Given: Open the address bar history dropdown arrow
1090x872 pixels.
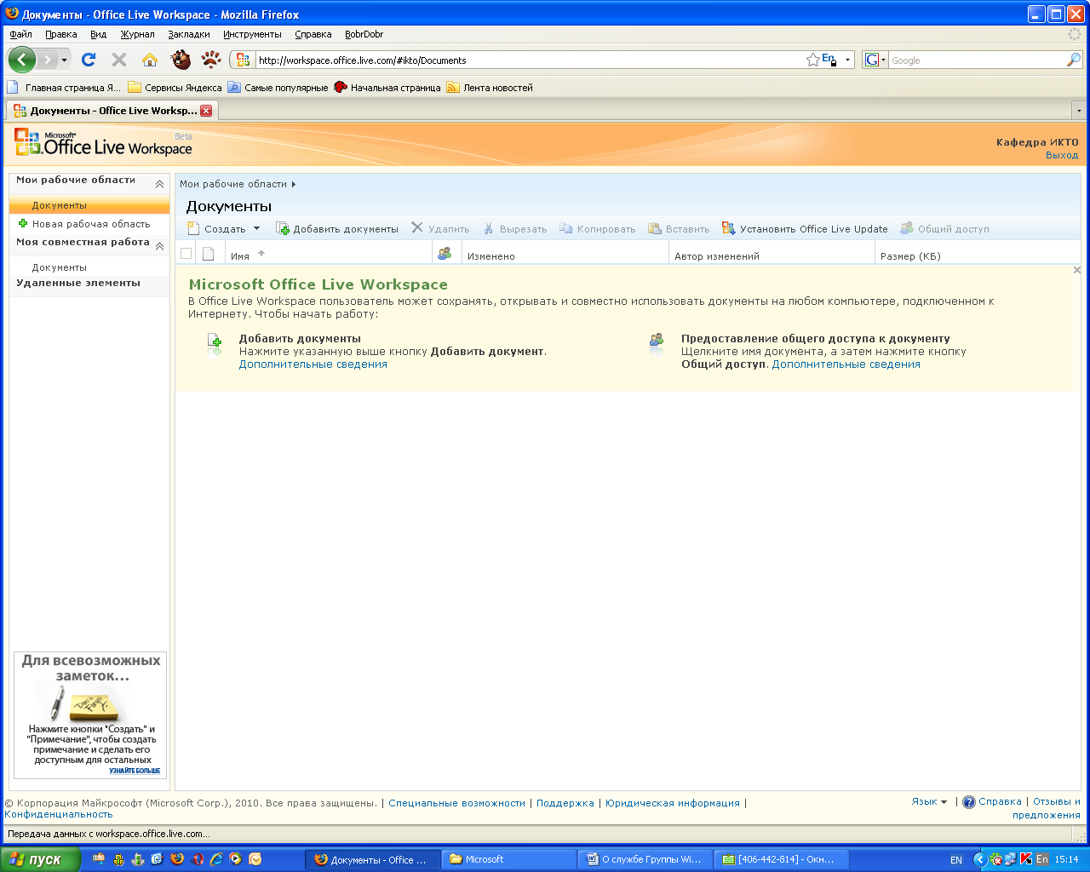Looking at the screenshot, I should (x=847, y=60).
